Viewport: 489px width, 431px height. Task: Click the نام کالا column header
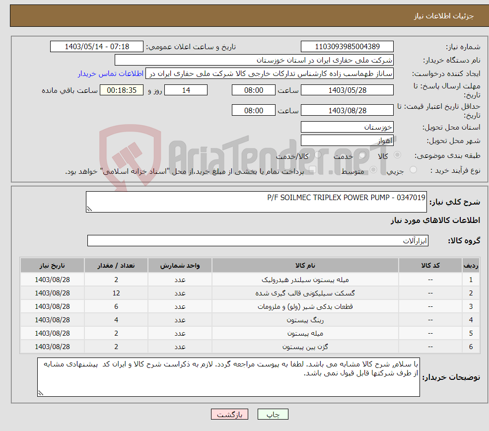[x=305, y=265]
